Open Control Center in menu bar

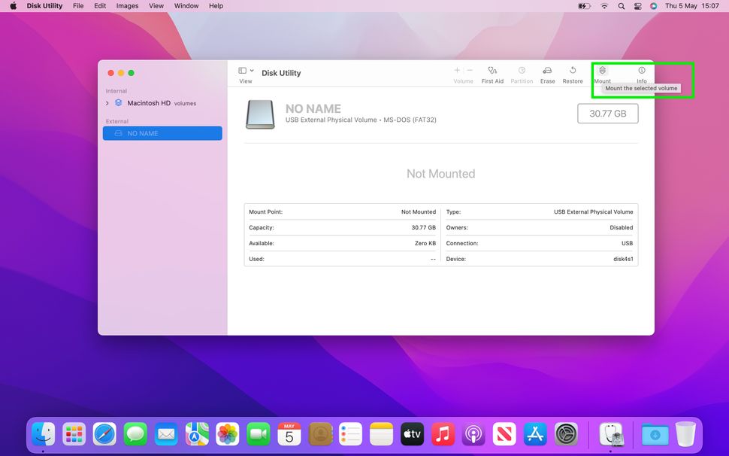[x=637, y=6]
